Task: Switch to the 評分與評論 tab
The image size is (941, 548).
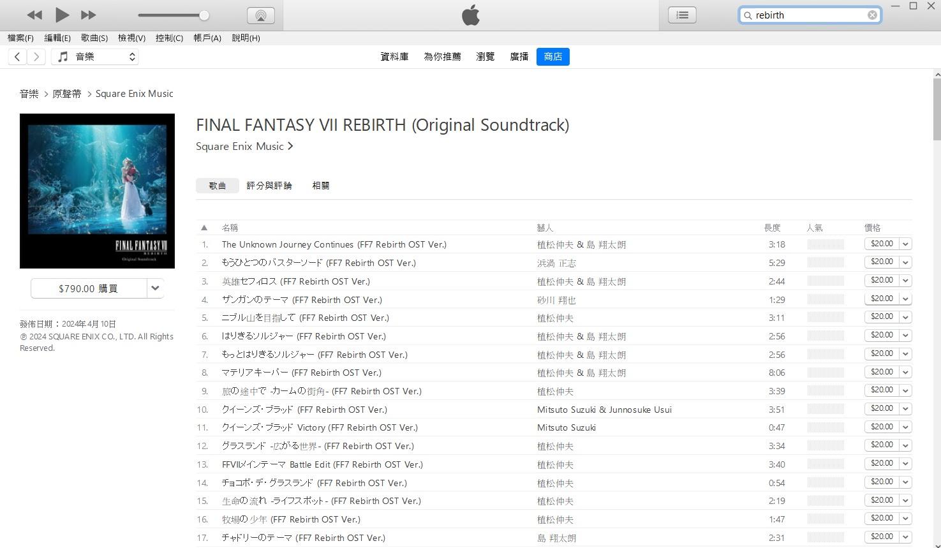Action: [x=269, y=186]
